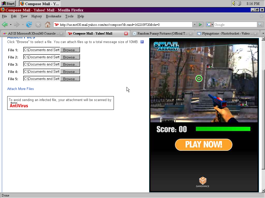Click the PLAY NOW! ad button
This screenshot has height=198, width=265.
pyautogui.click(x=204, y=145)
